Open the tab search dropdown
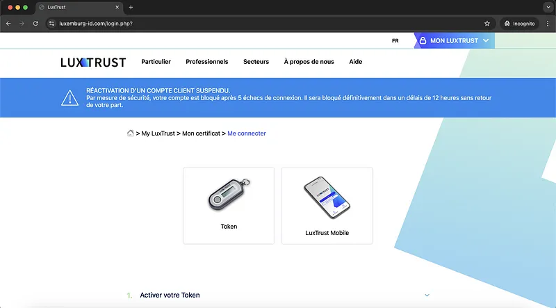The image size is (556, 308). point(548,7)
